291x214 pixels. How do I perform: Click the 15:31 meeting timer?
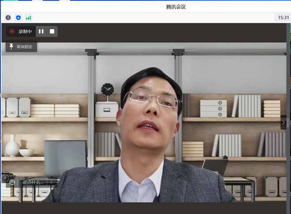[282, 18]
